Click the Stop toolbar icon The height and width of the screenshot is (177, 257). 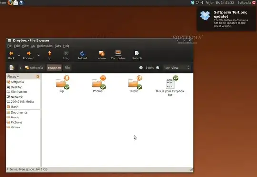(66, 55)
